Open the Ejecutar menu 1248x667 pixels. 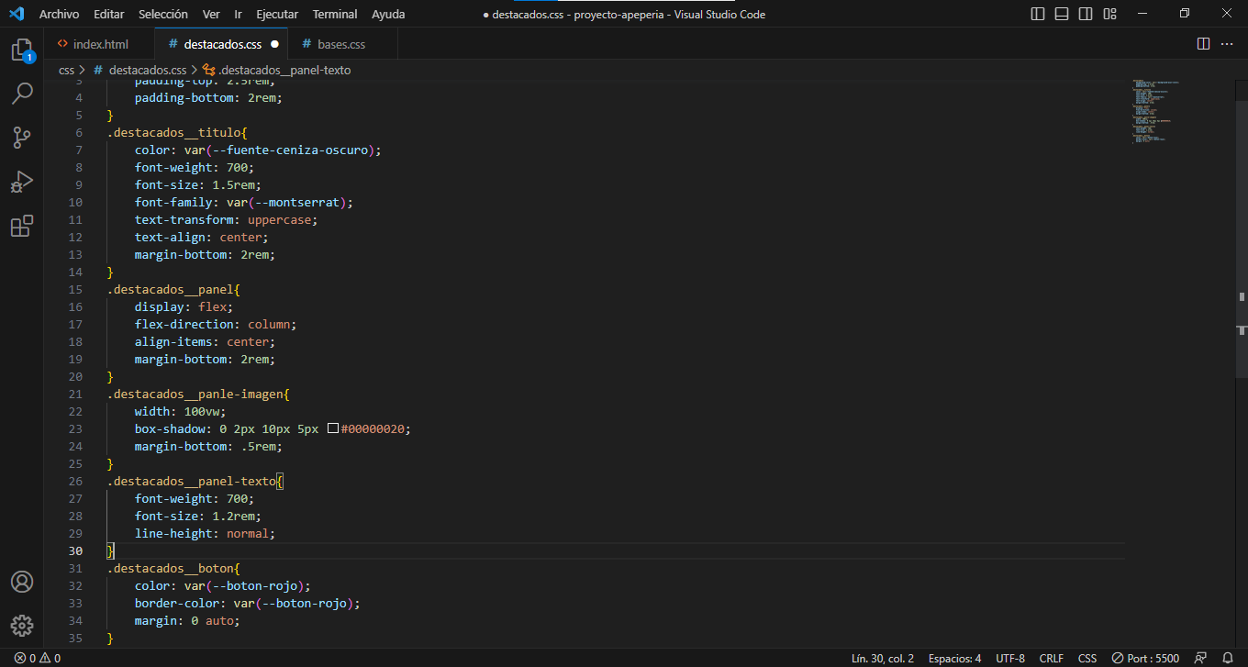tap(277, 14)
